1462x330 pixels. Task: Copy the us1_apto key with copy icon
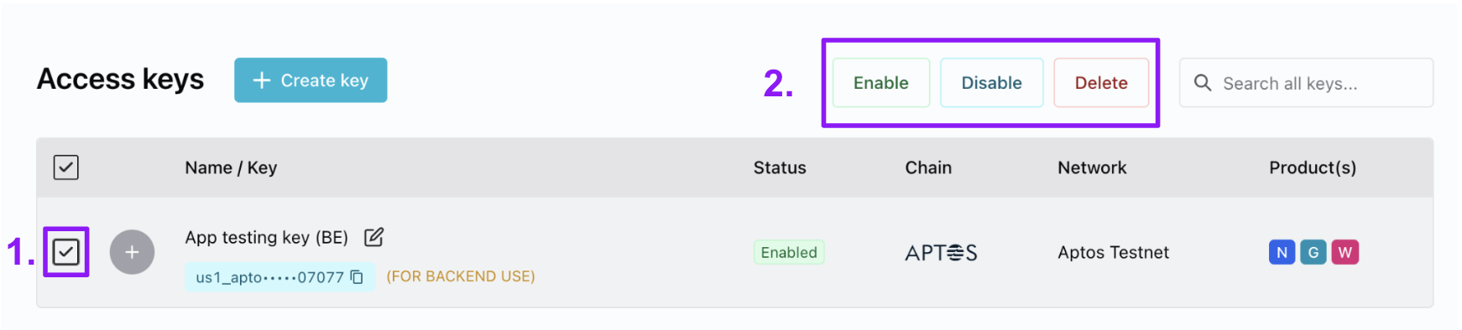pos(357,277)
